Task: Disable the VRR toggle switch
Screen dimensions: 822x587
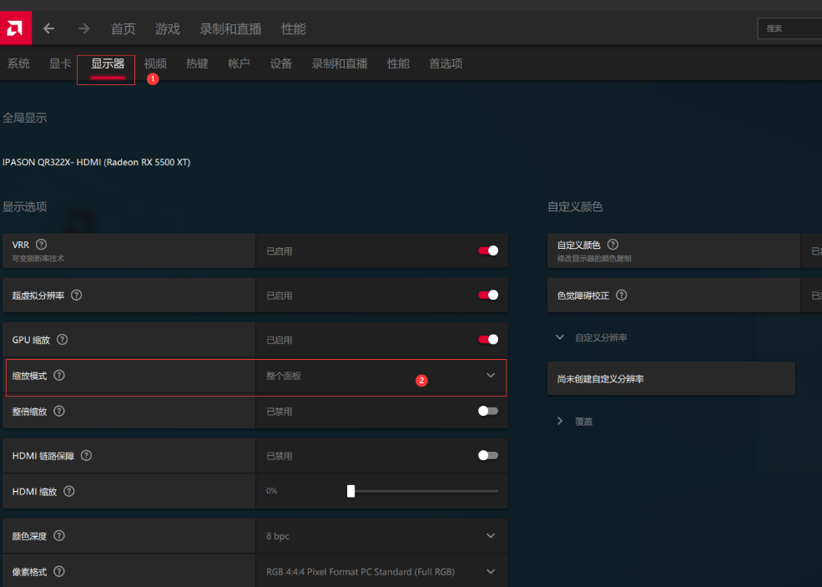Action: (488, 250)
